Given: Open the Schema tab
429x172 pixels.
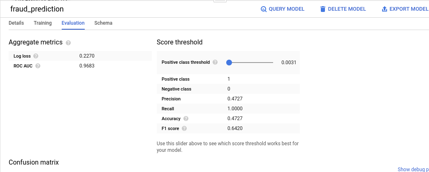Looking at the screenshot, I should point(103,23).
